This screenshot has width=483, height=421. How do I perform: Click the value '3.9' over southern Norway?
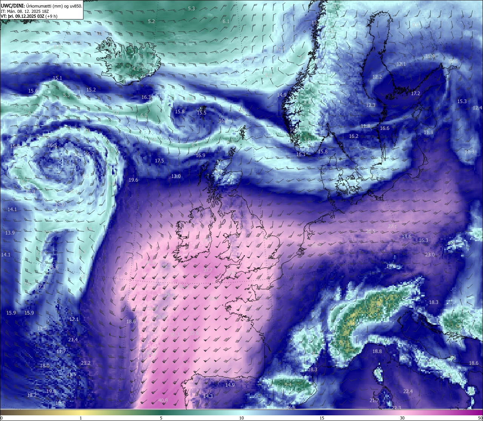click(x=307, y=139)
